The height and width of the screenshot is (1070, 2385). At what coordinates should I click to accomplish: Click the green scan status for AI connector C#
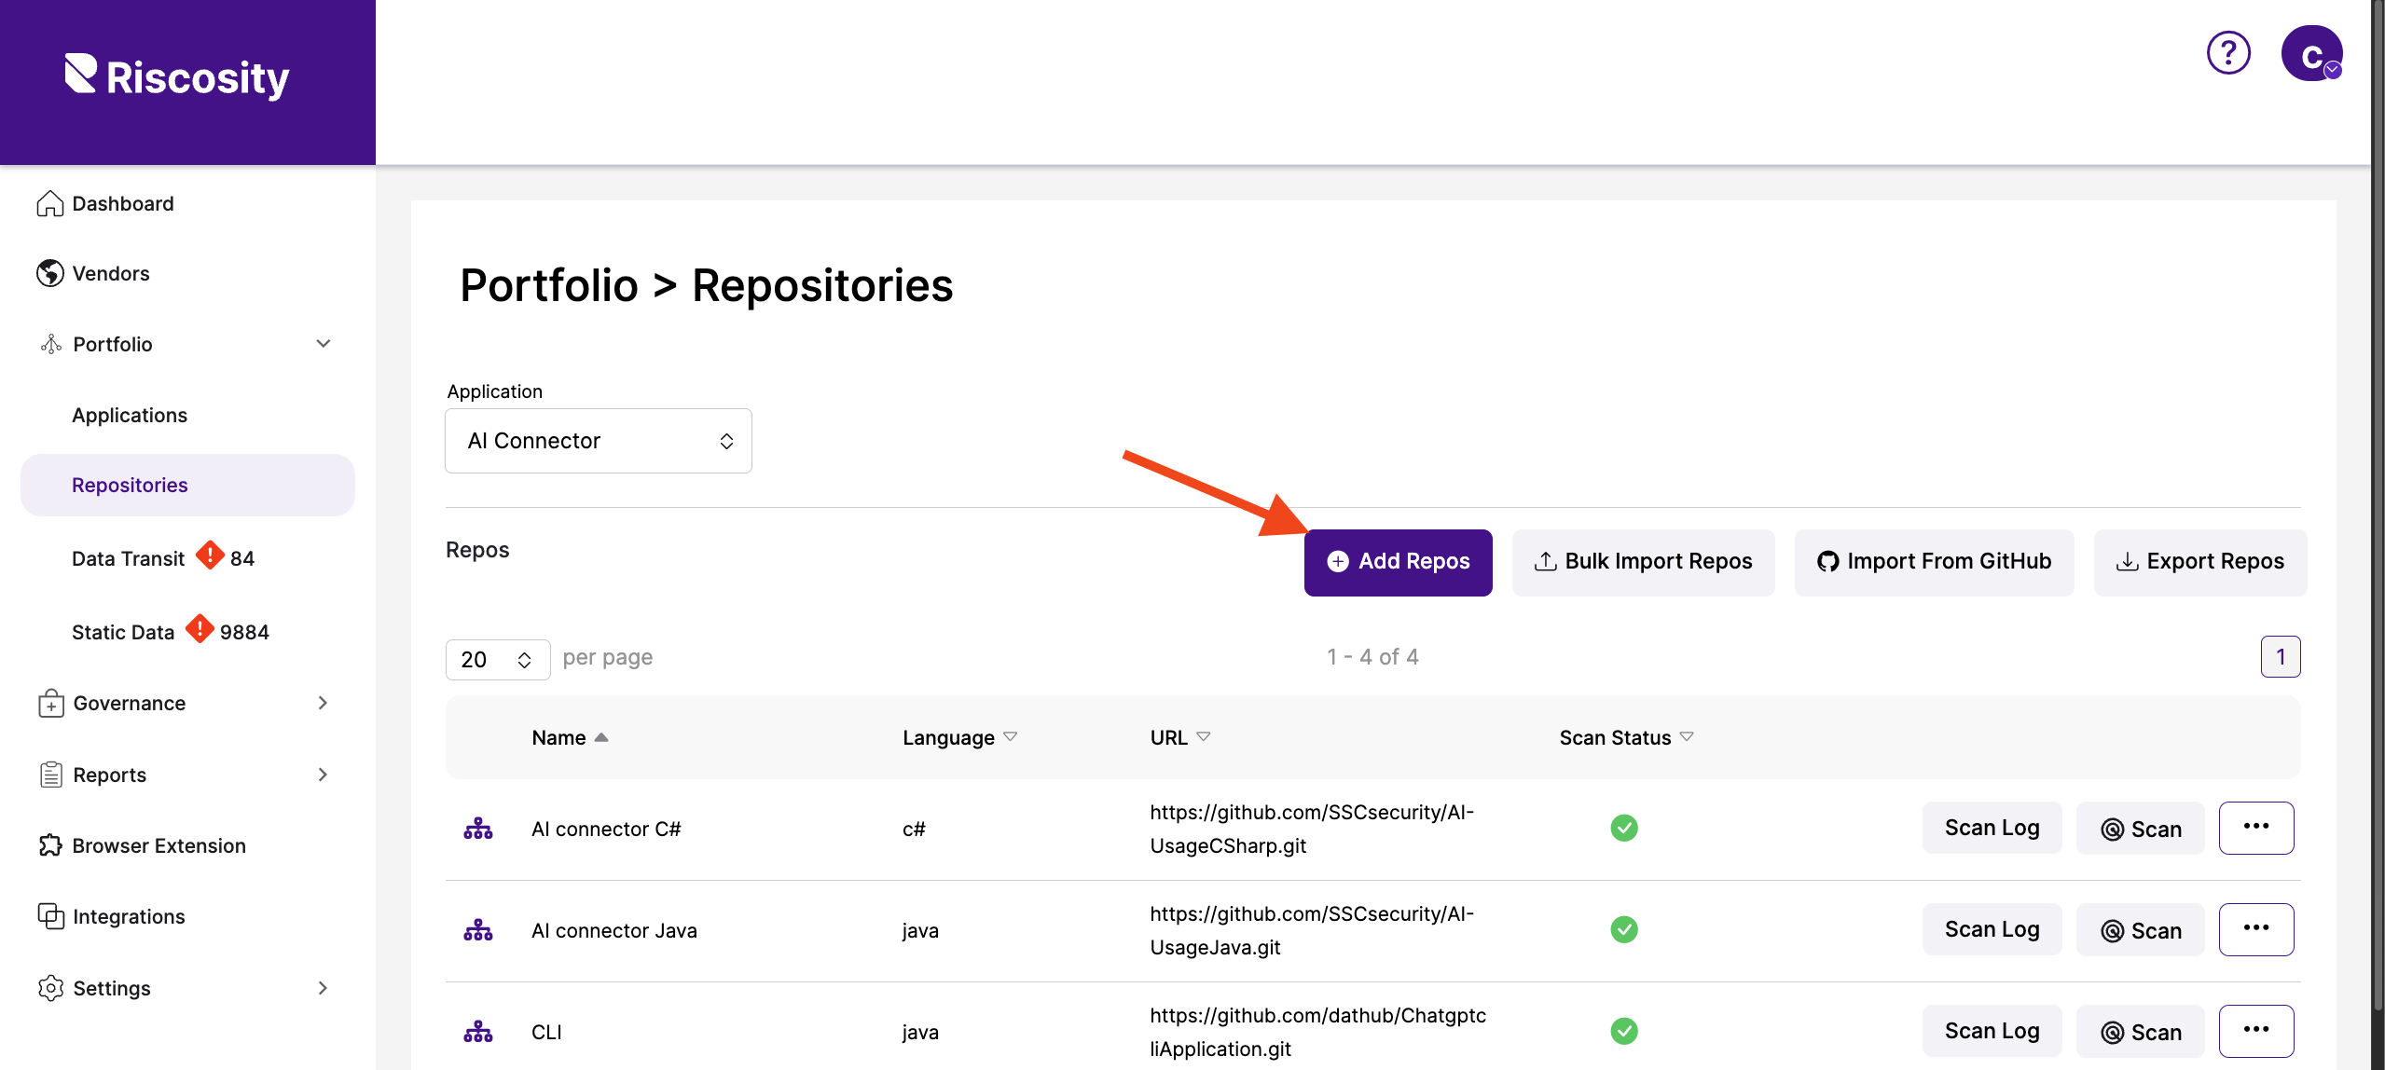[x=1624, y=828]
